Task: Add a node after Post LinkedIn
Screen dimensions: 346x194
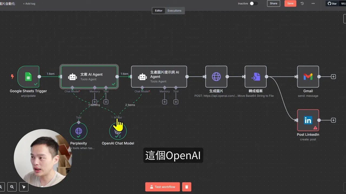Action: pyautogui.click(x=334, y=120)
